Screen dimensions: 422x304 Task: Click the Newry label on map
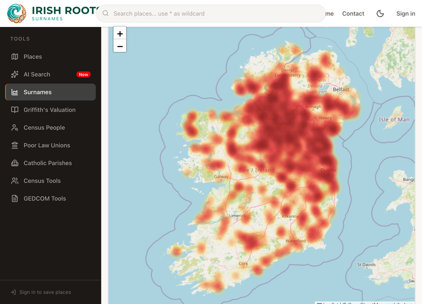pos(325,118)
